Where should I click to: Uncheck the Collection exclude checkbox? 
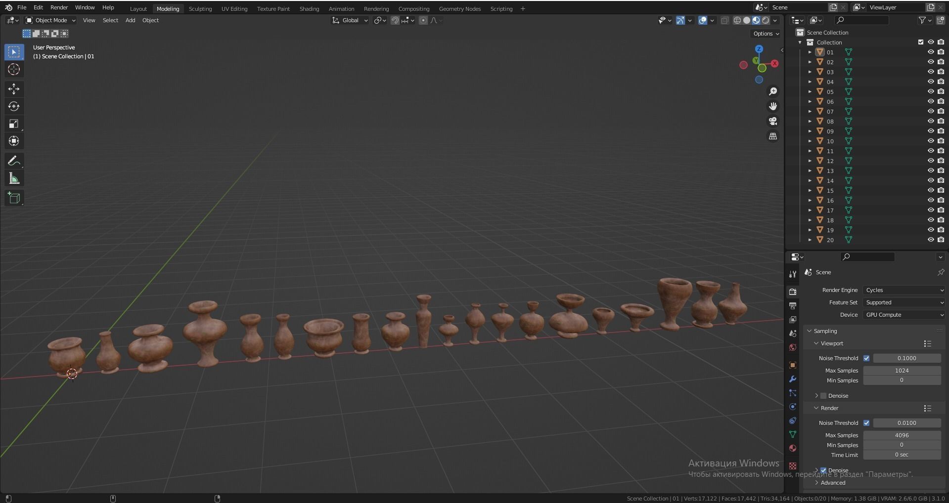tap(920, 42)
